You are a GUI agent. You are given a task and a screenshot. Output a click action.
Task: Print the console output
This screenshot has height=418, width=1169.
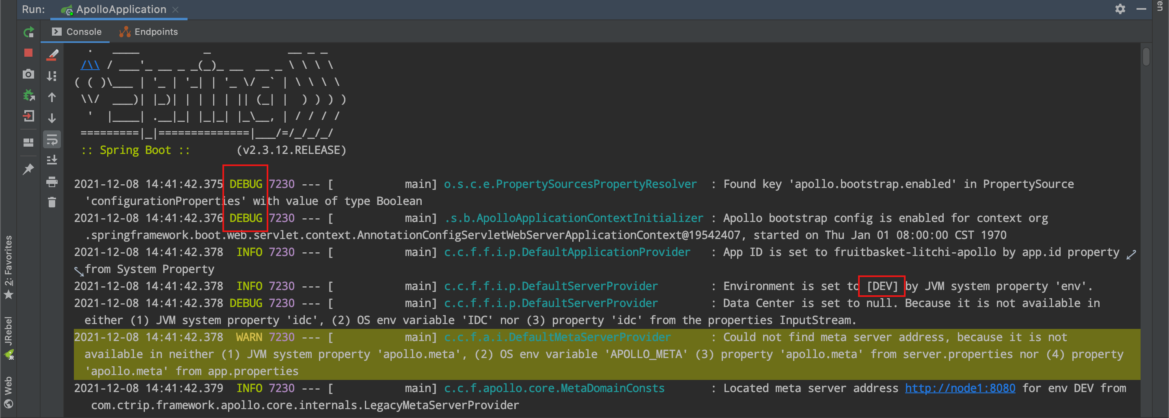point(52,182)
